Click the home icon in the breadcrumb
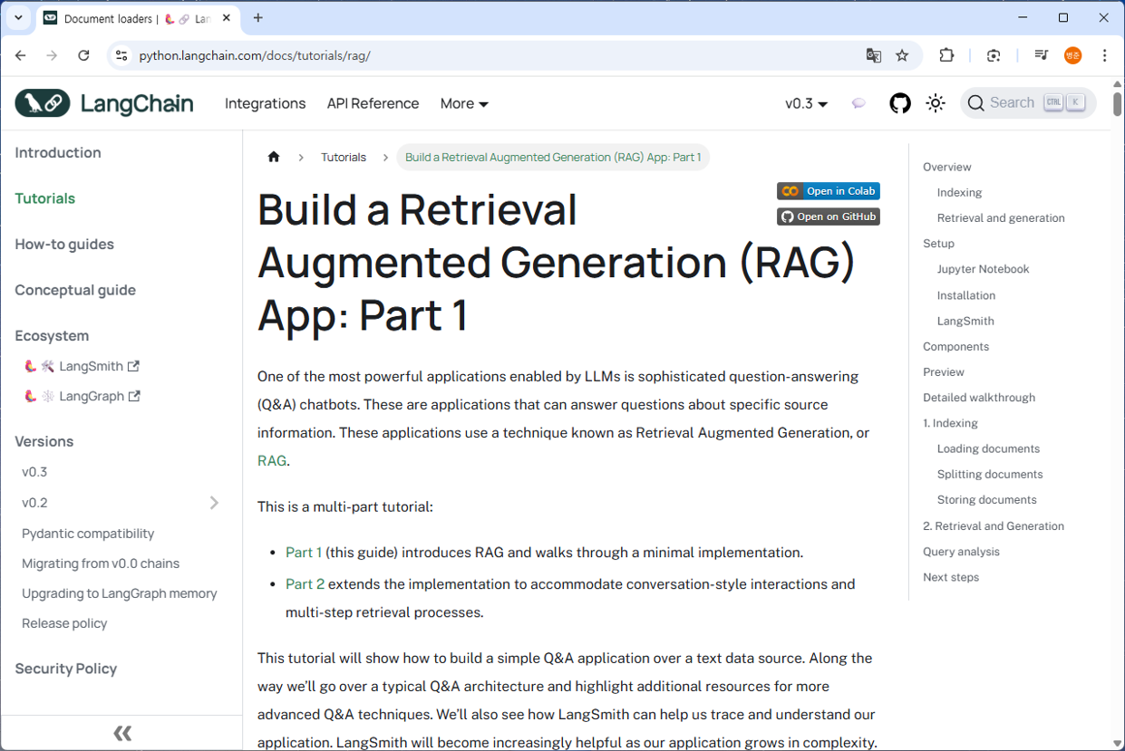Viewport: 1125px width, 751px height. point(274,157)
